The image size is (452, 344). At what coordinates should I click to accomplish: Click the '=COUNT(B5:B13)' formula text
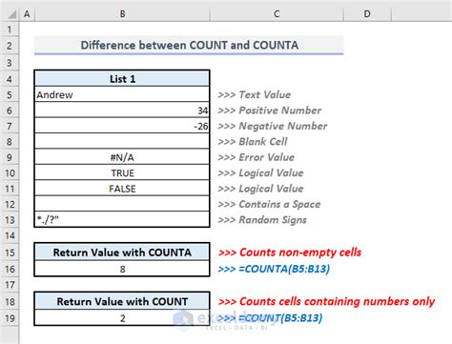coord(280,318)
